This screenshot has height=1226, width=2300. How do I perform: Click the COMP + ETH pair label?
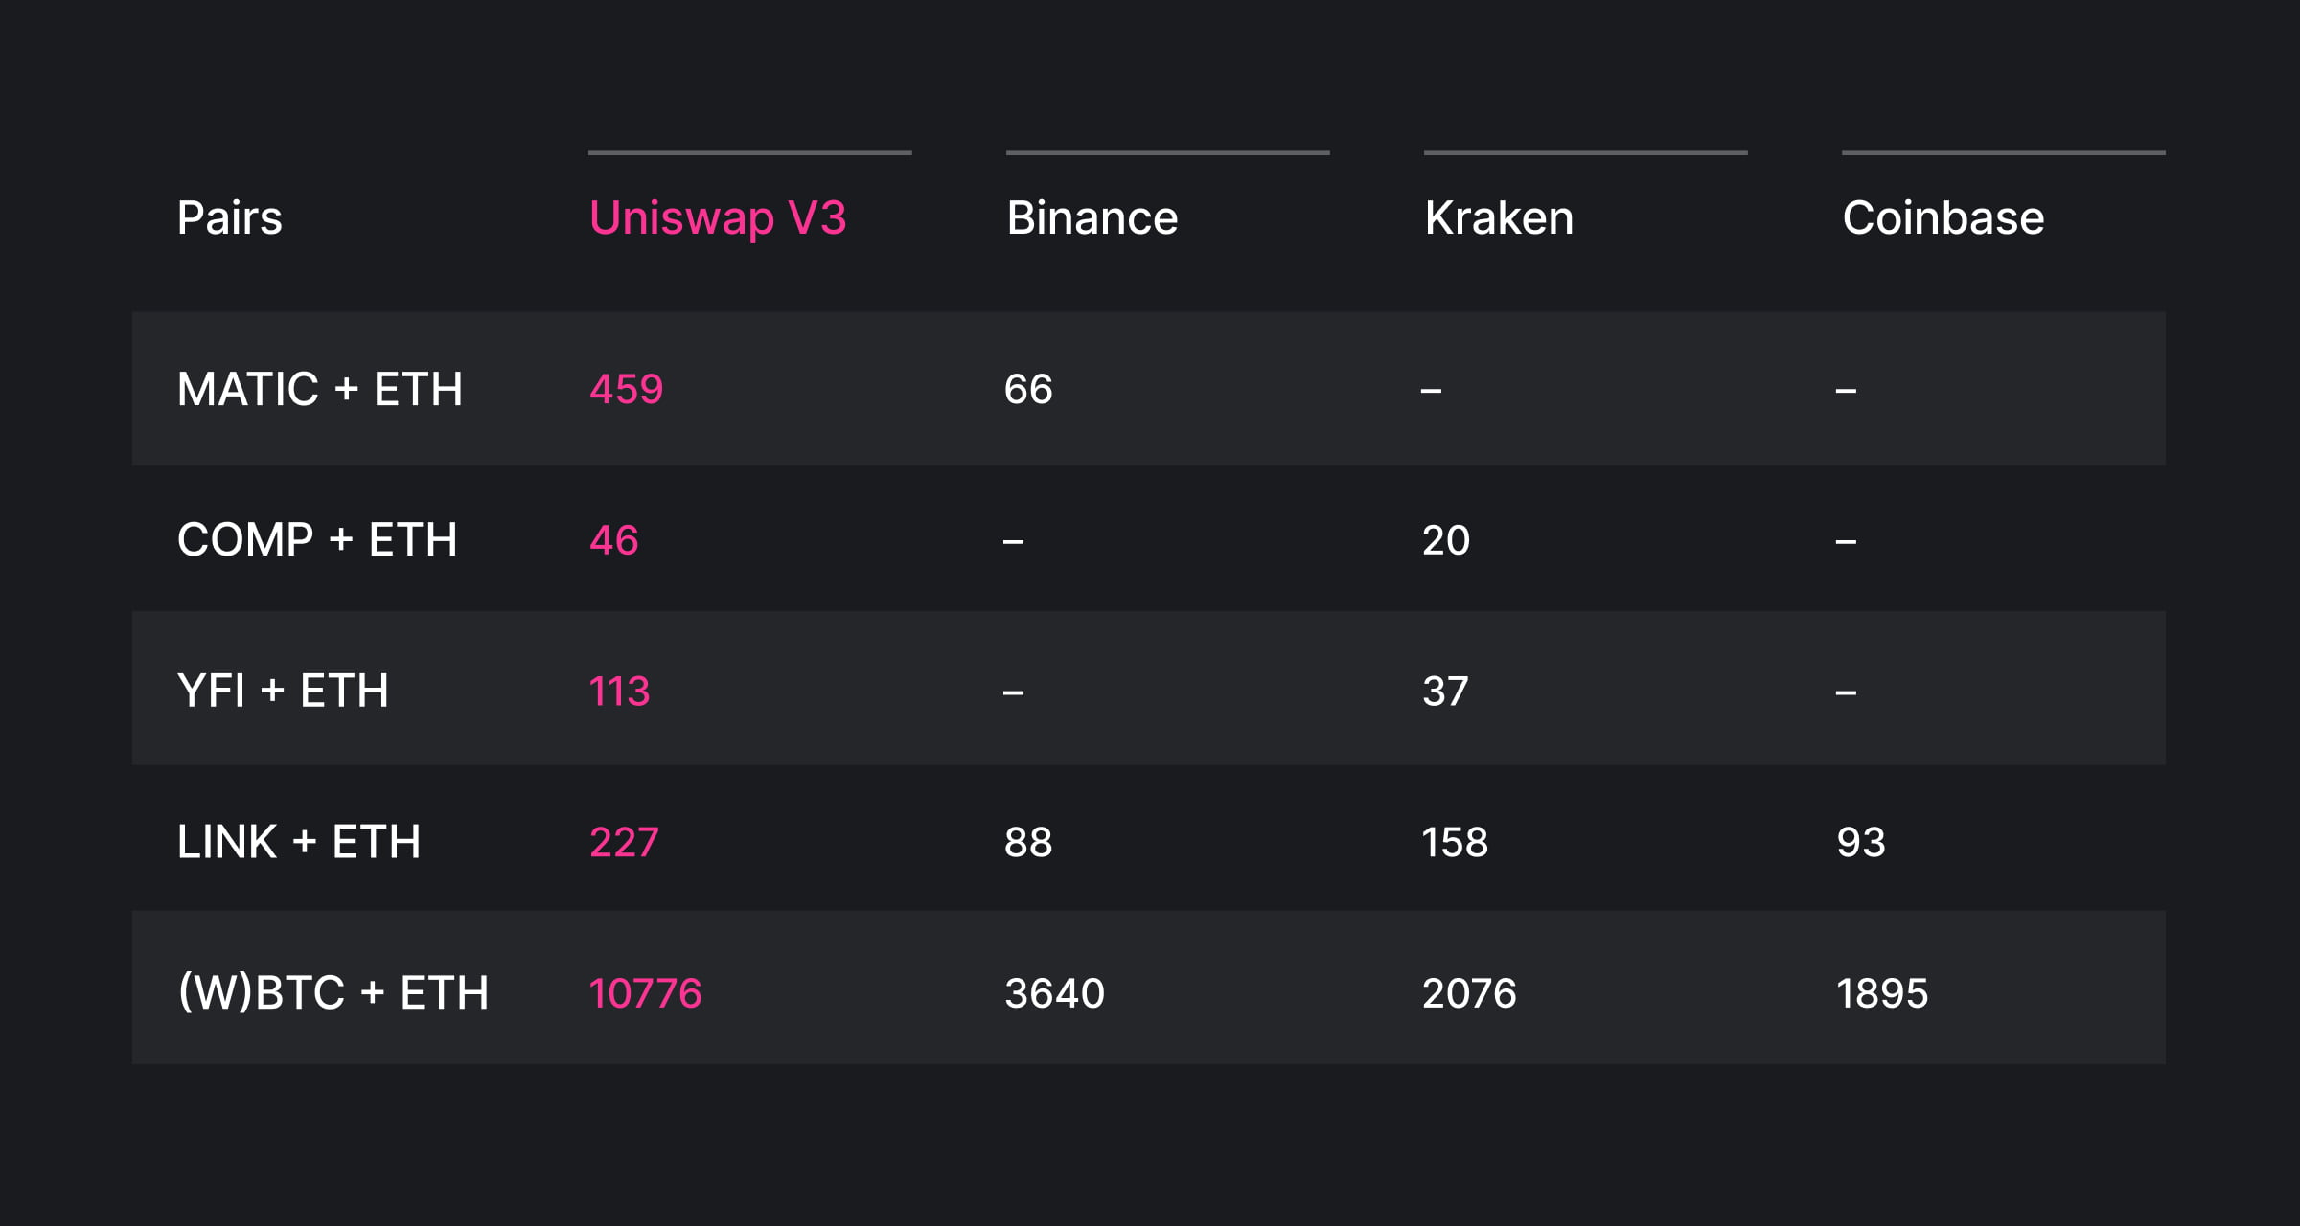click(x=317, y=540)
